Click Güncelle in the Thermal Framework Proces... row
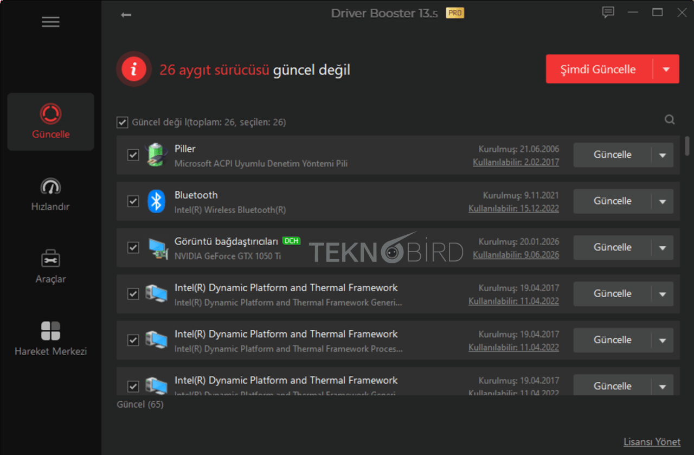This screenshot has width=694, height=455. (613, 340)
